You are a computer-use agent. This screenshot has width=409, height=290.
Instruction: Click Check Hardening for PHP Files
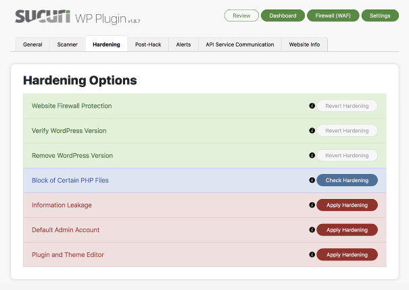tap(347, 180)
